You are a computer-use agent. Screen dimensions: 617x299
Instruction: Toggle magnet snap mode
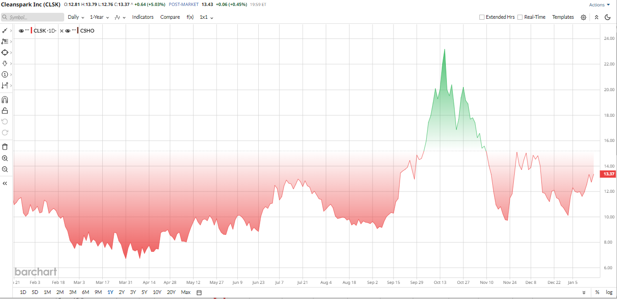tap(5, 100)
